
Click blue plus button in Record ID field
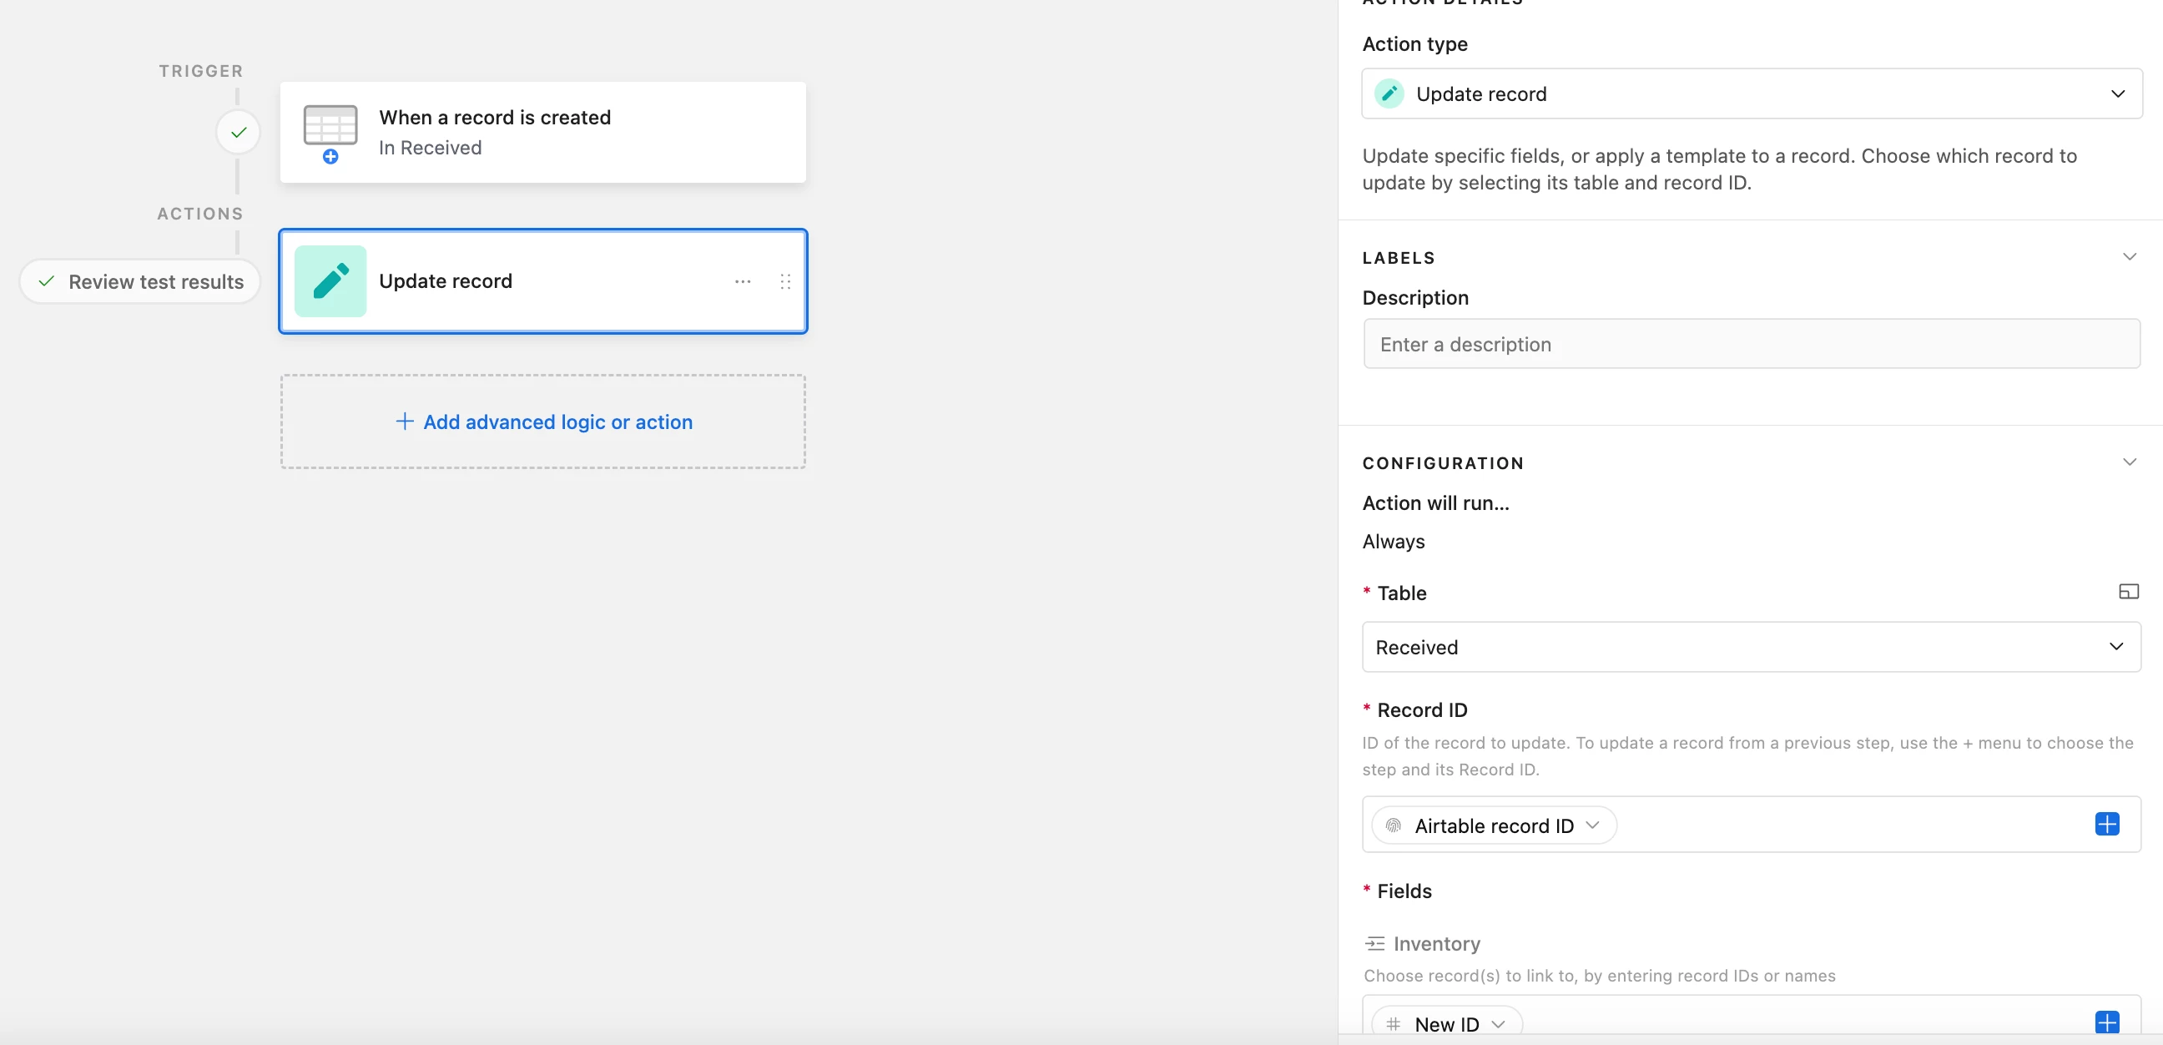(x=2106, y=824)
